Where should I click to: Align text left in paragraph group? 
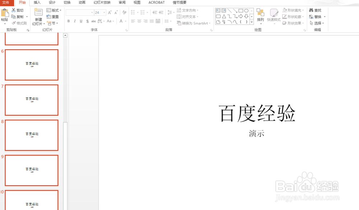coord(133,21)
